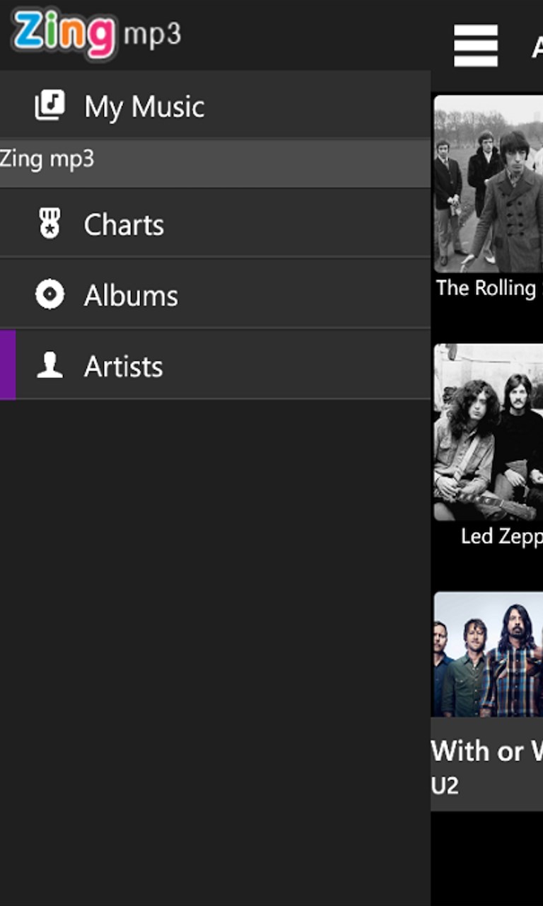Open the Led Zeppelin band photo
543x906 pixels.
pyautogui.click(x=488, y=432)
